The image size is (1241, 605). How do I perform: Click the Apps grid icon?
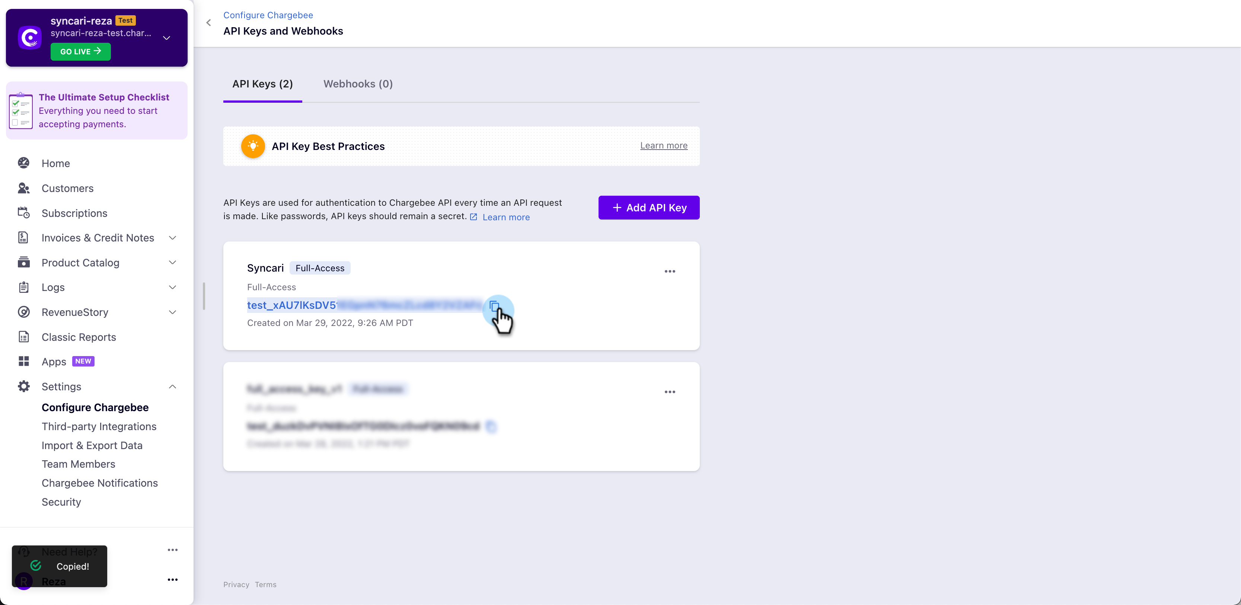[x=23, y=361]
